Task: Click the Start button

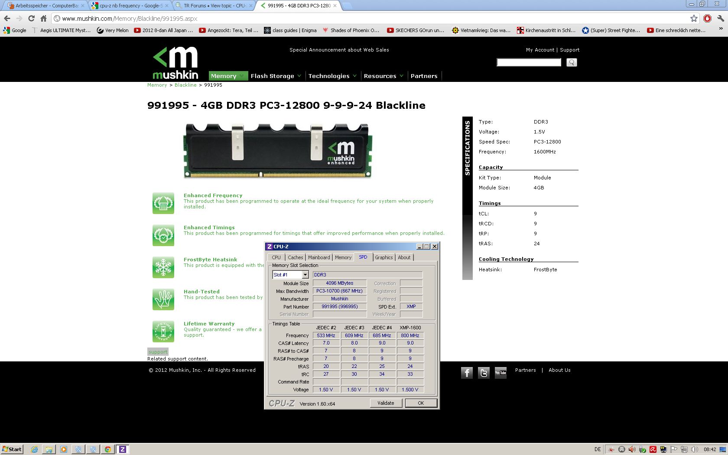Action: (12, 449)
